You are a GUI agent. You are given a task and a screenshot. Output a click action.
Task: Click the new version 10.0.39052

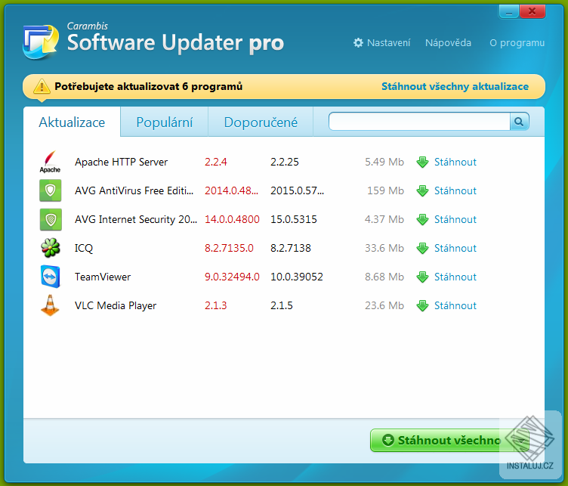pyautogui.click(x=297, y=277)
